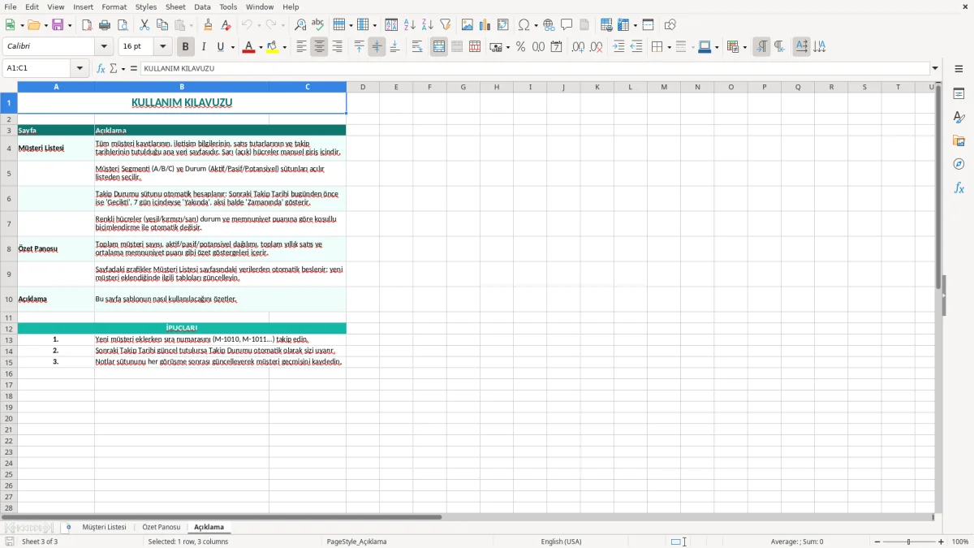Open the Borders dropdown arrow
The image size is (974, 548).
click(x=669, y=47)
